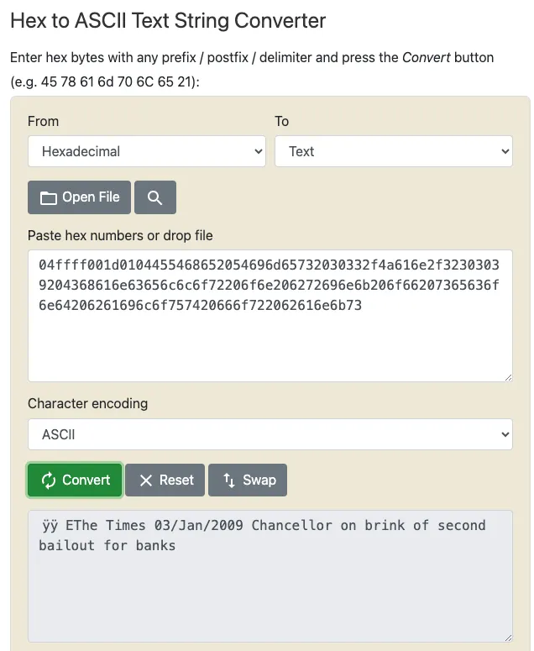534x651 pixels.
Task: Click the magnifying glass search button
Action: [x=154, y=197]
